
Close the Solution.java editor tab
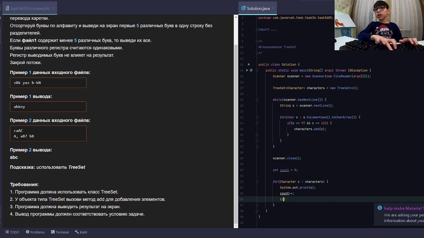(273, 8)
